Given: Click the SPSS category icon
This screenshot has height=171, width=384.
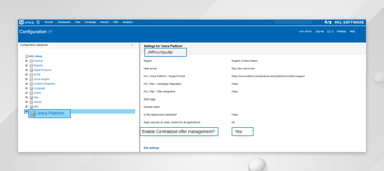Looking at the screenshot, I should [31, 74].
